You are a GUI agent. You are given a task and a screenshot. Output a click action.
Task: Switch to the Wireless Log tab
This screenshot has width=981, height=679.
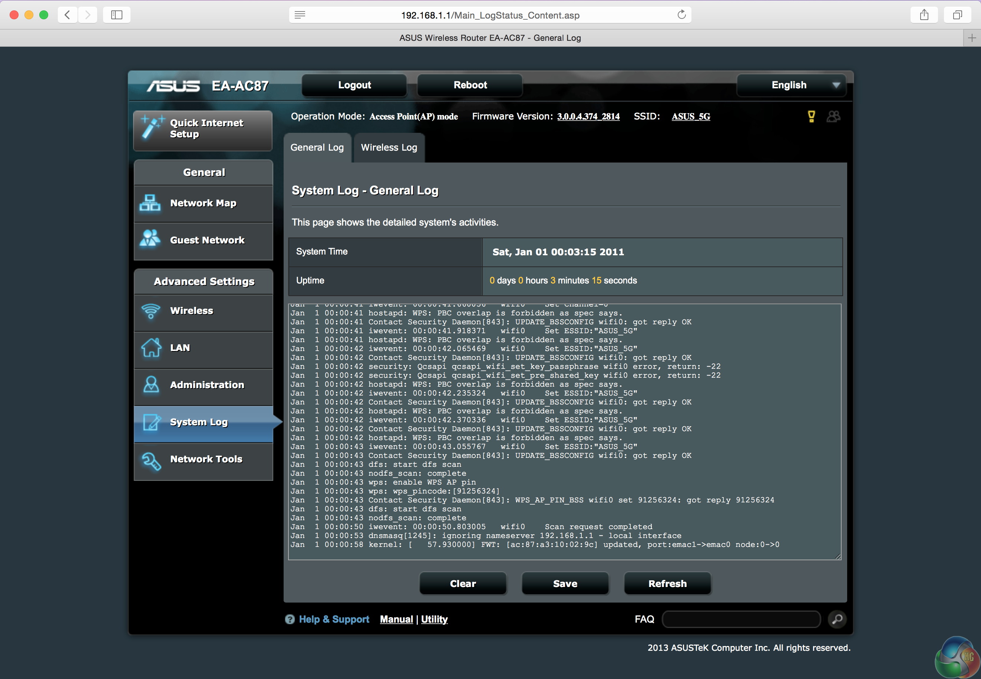[389, 148]
